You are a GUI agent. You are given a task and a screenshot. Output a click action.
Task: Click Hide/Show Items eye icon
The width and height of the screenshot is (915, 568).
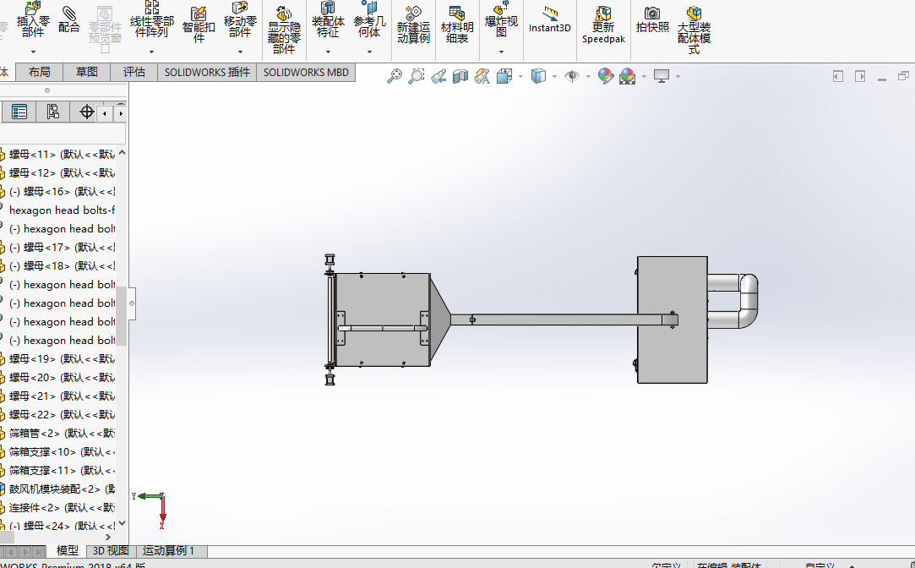point(572,76)
